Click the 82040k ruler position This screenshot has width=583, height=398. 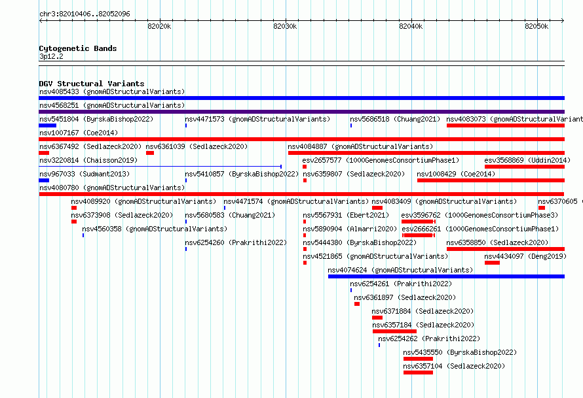click(x=411, y=26)
